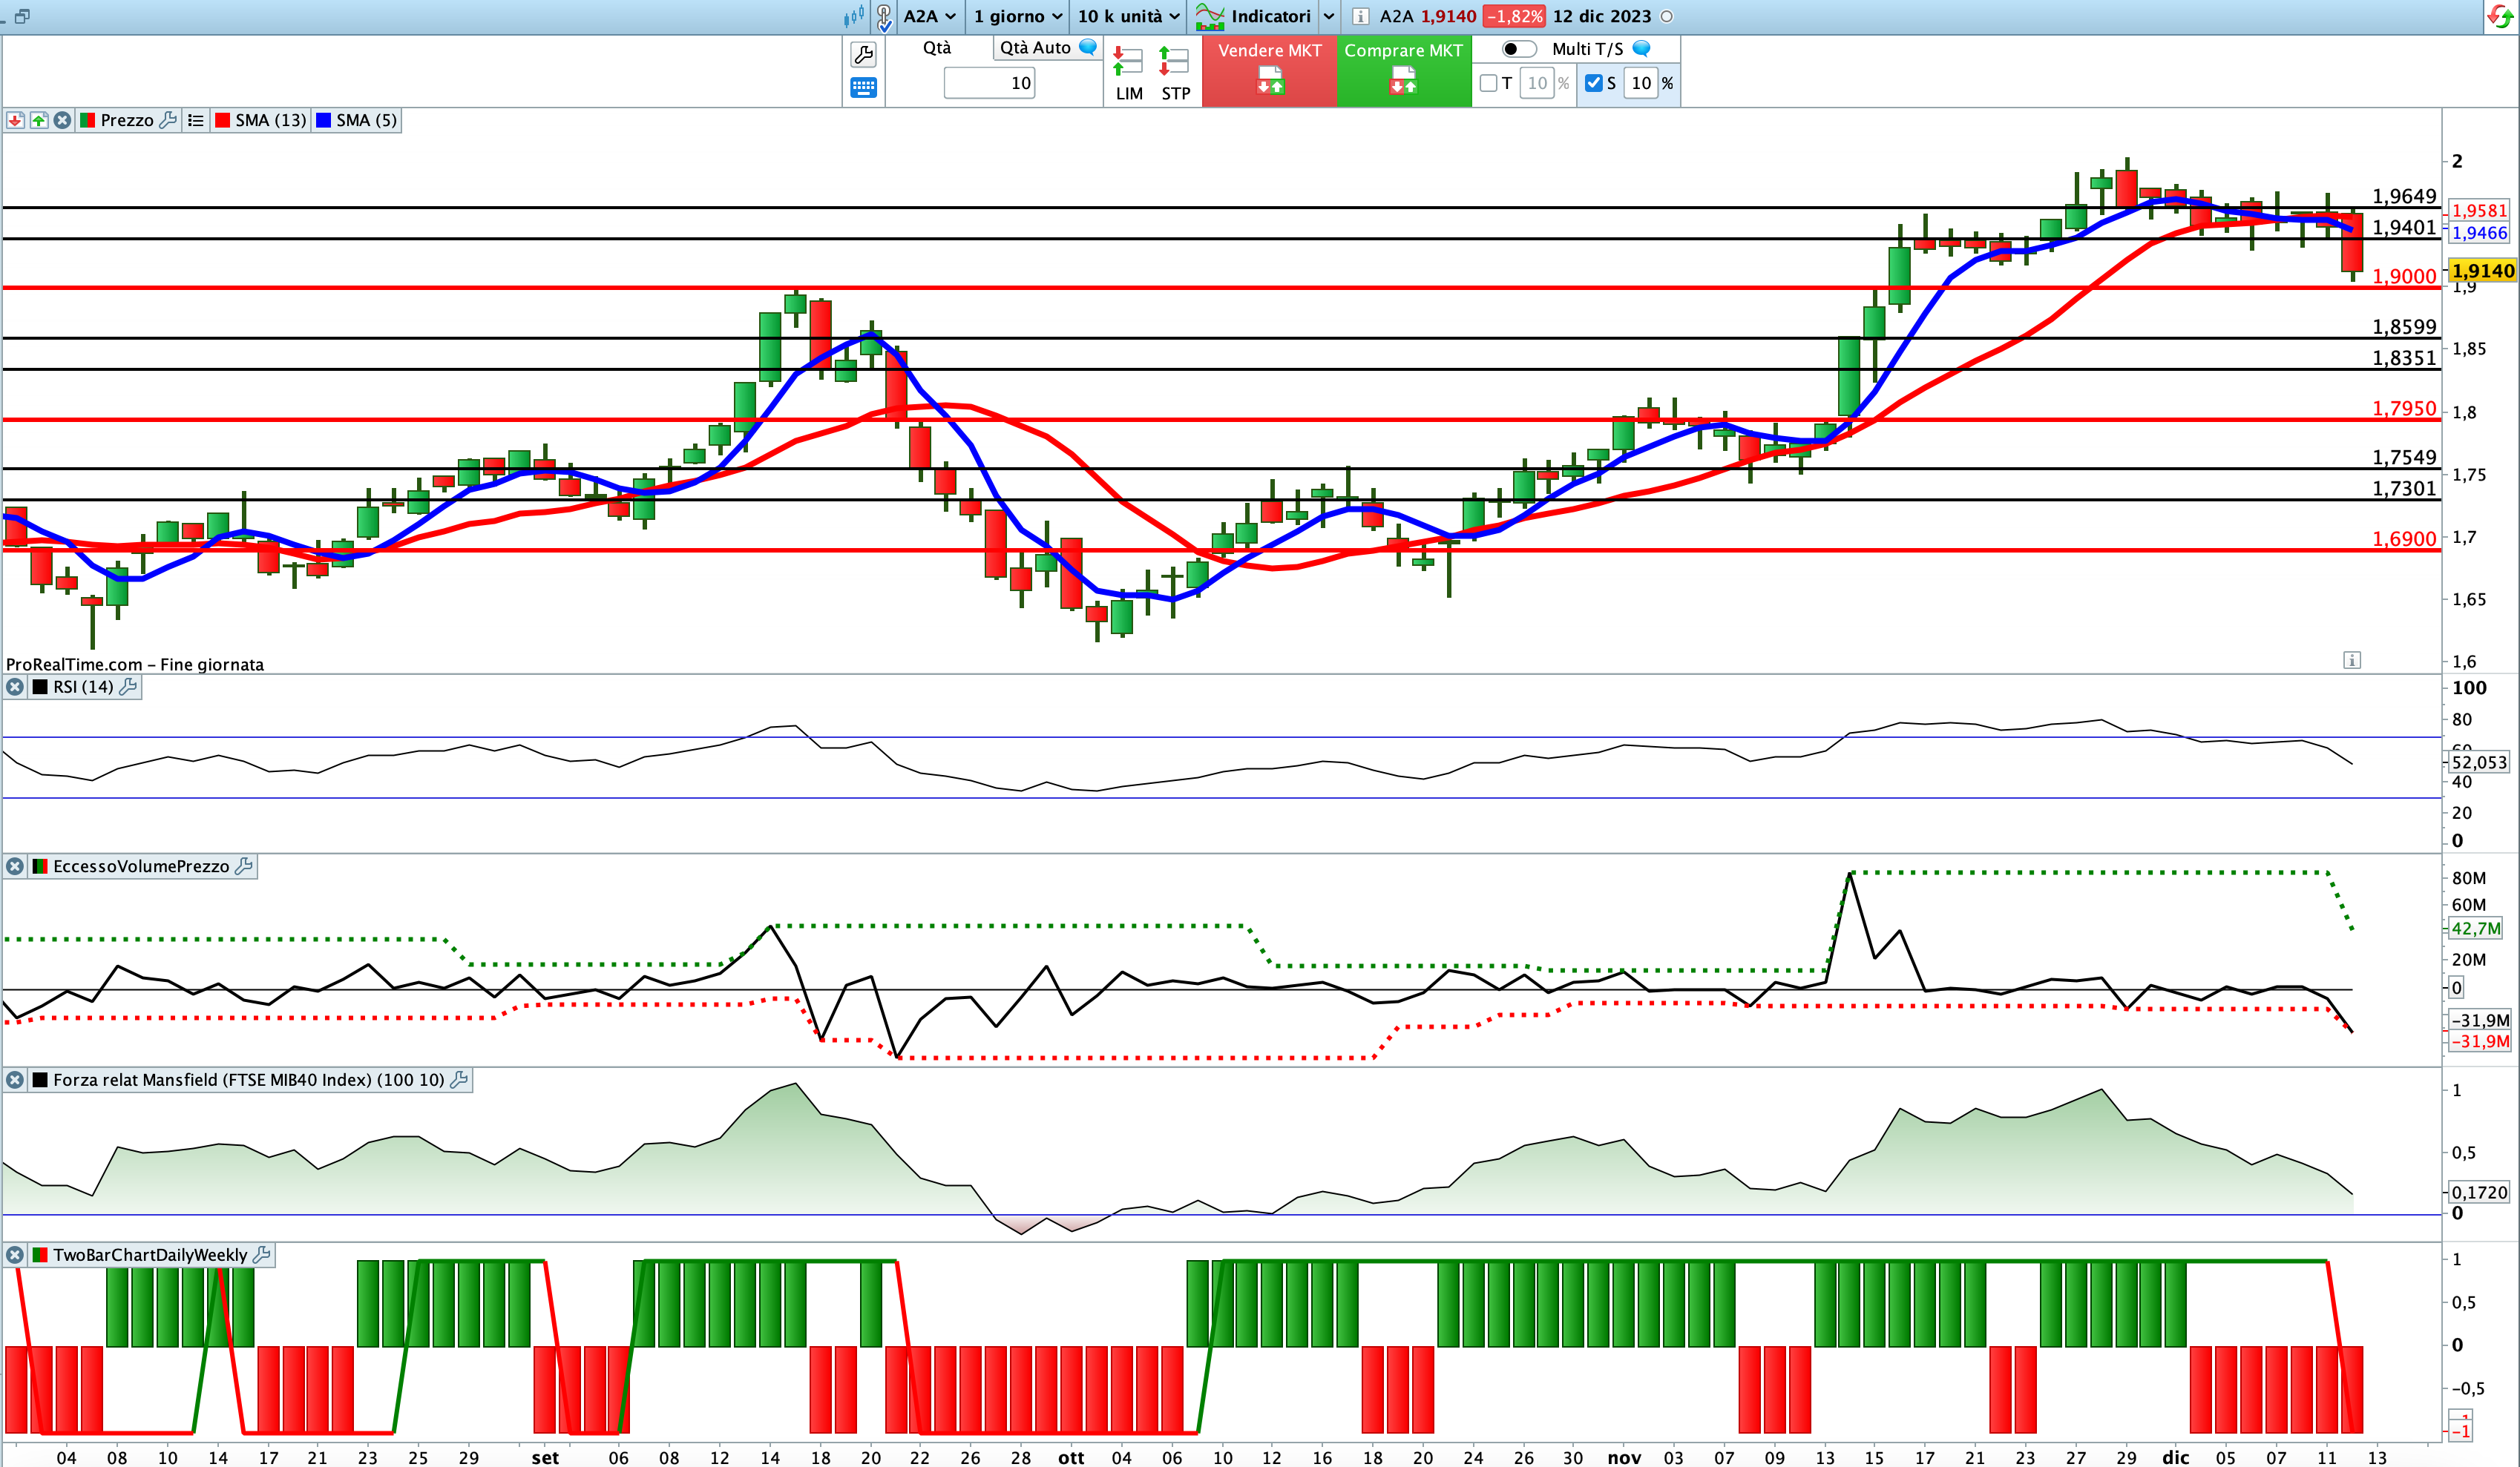Click the Prezzo green-red color swatch
Screen dimensions: 2520x1467
87,120
